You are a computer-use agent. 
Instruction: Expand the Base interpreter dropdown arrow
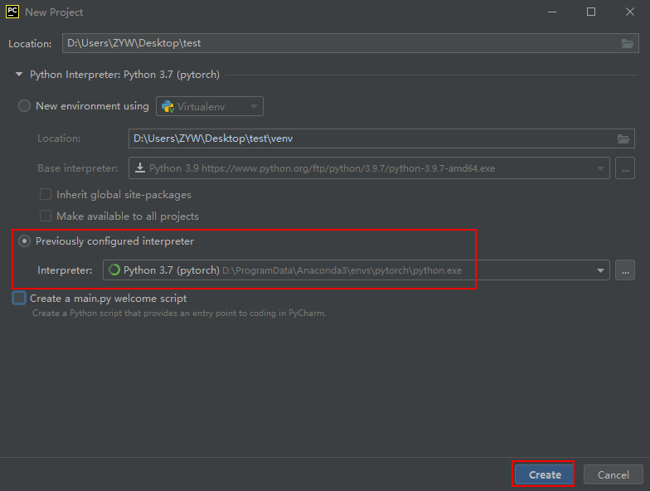pyautogui.click(x=600, y=168)
